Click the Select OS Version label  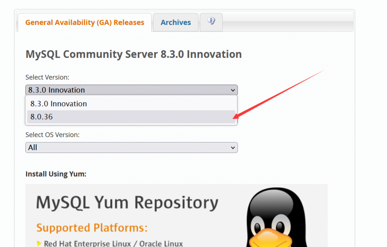click(52, 134)
